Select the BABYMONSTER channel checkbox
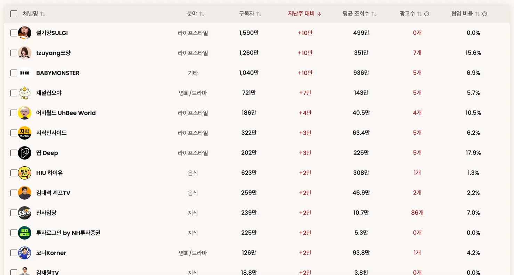This screenshot has height=275, width=514. point(14,73)
